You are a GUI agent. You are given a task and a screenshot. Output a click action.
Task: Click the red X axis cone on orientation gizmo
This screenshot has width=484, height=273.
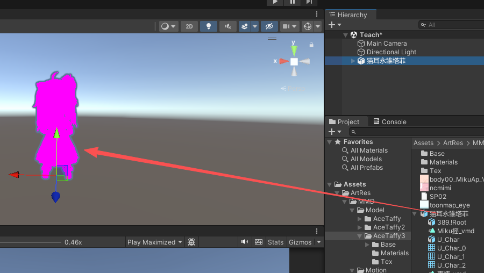pos(284,61)
